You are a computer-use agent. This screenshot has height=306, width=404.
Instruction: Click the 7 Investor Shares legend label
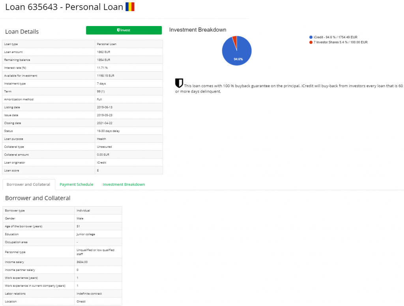pos(340,42)
